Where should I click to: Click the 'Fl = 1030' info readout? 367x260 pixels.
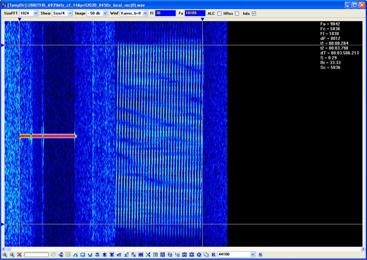pos(329,33)
